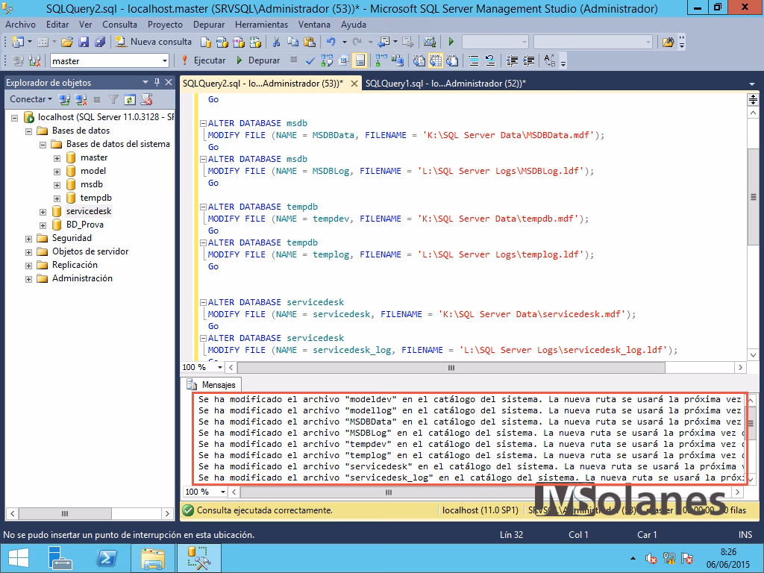Click the Disconnect icon in Object Explorer
The width and height of the screenshot is (764, 573).
[x=81, y=99]
